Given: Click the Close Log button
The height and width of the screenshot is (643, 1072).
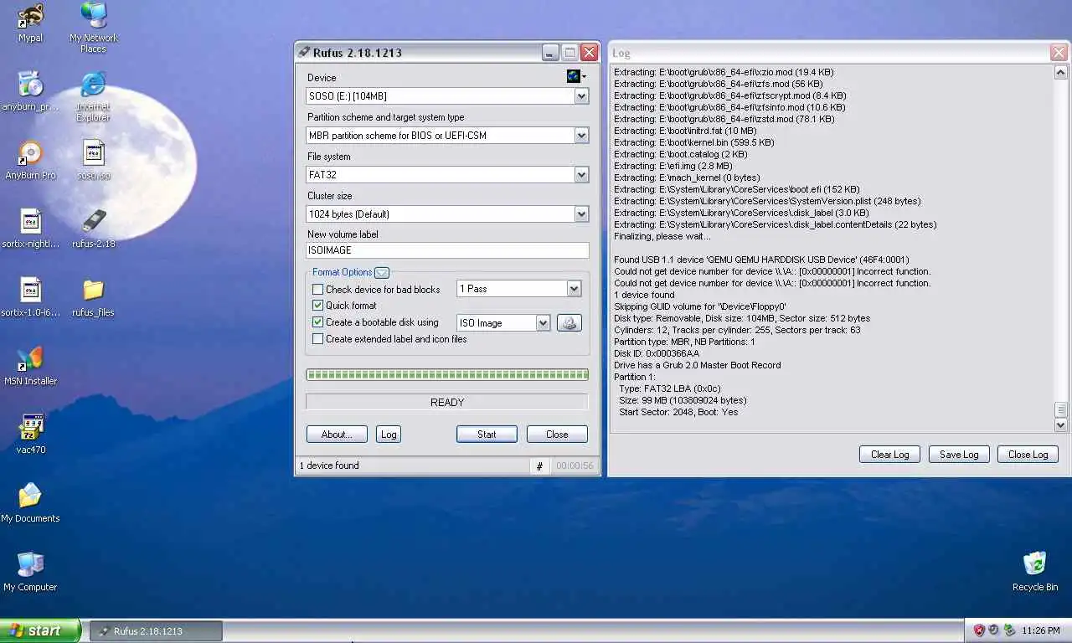Looking at the screenshot, I should [x=1028, y=455].
